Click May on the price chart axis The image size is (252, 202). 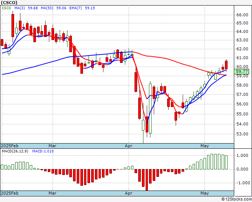pos(205,146)
